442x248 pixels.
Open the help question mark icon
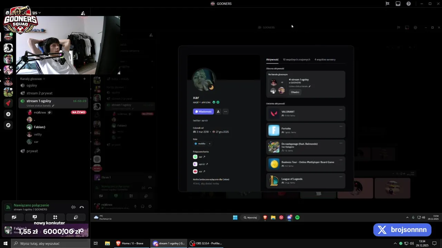(409, 4)
